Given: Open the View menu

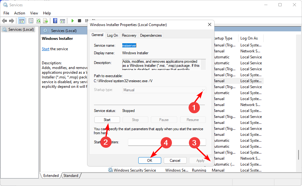Looking at the screenshot, I should [x=34, y=13].
